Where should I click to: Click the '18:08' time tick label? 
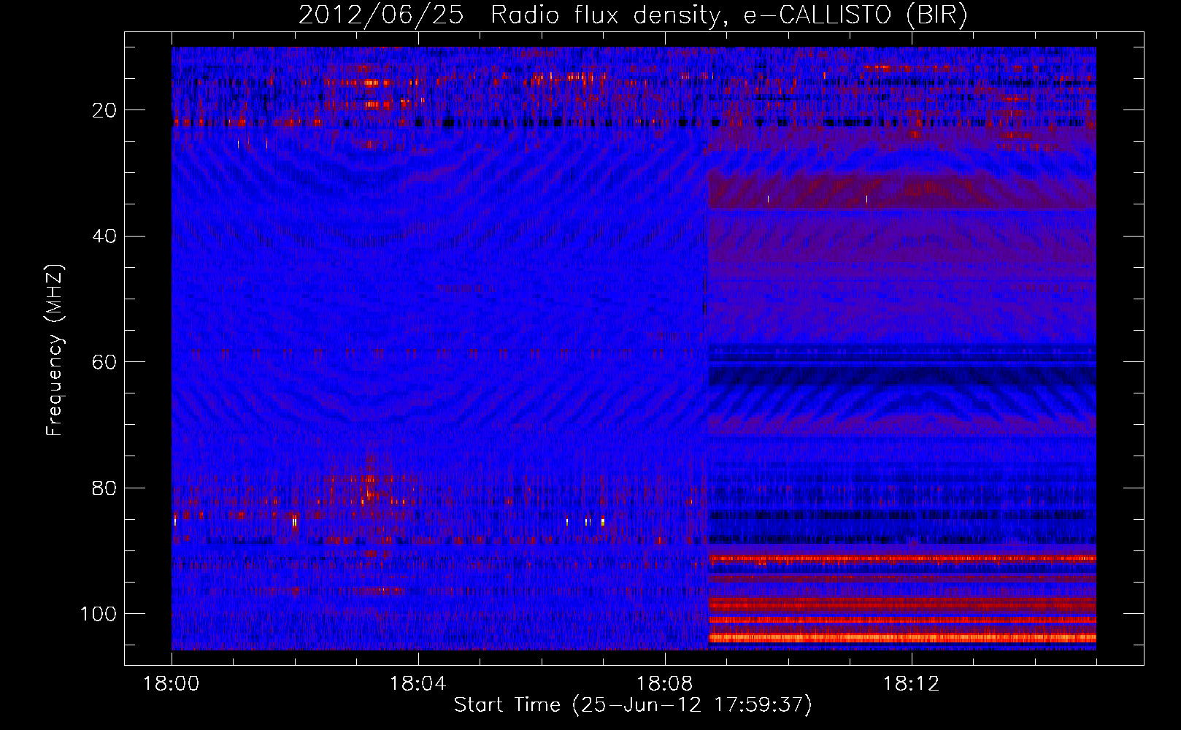coord(665,684)
